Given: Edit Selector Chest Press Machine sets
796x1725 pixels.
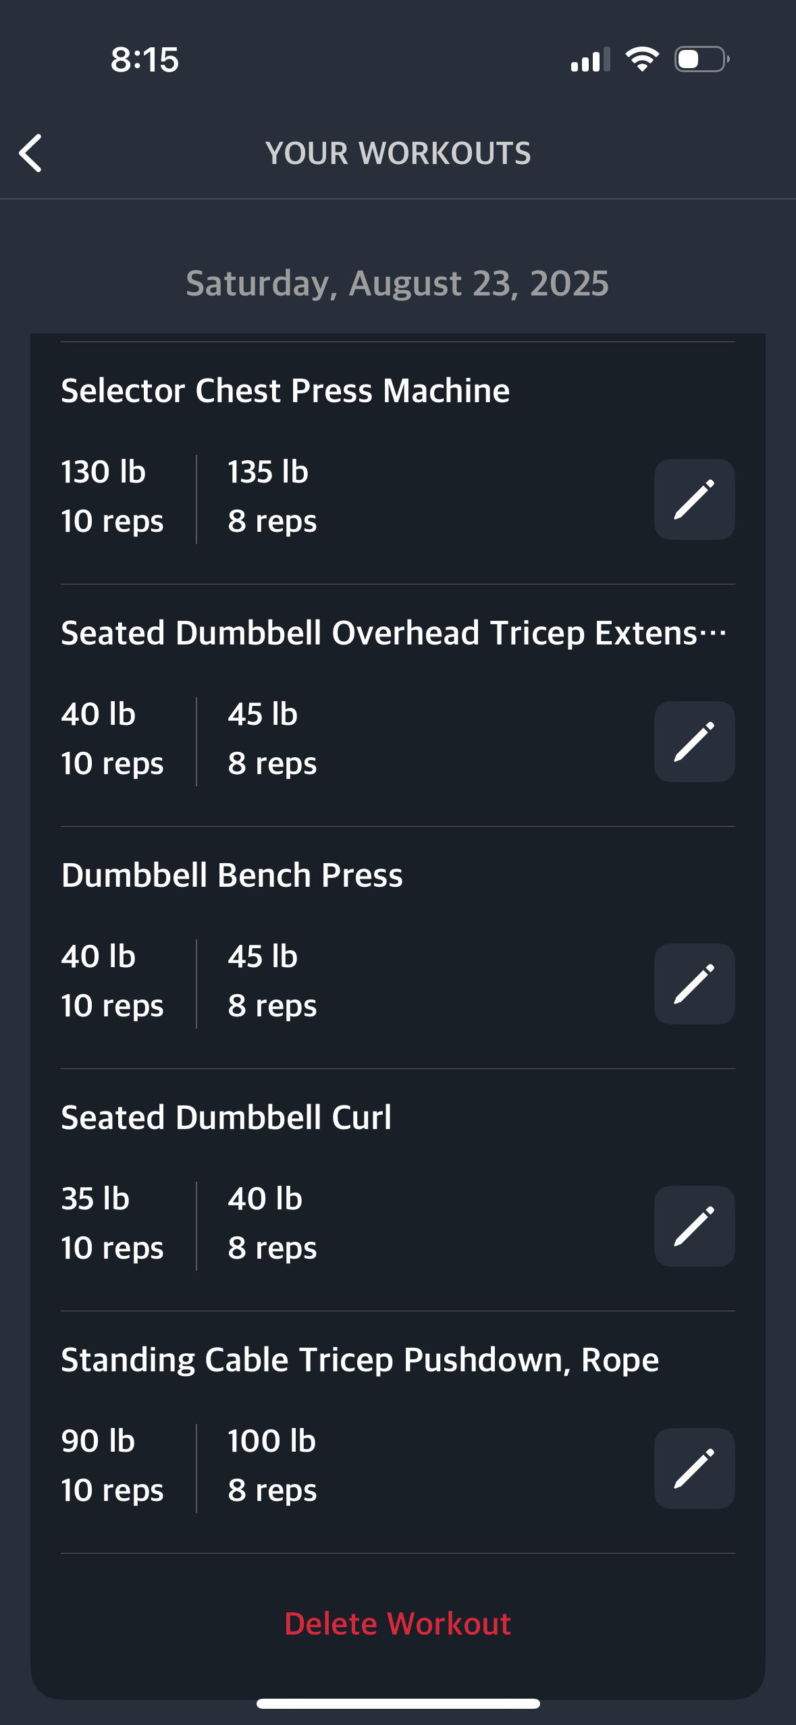Looking at the screenshot, I should [x=694, y=499].
